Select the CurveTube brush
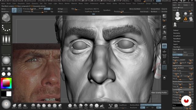This screenshot has width=196, height=110. [x=96, y=106]
